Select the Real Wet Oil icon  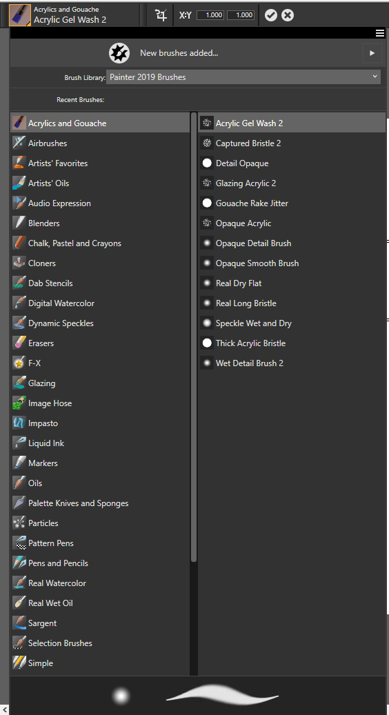point(19,603)
